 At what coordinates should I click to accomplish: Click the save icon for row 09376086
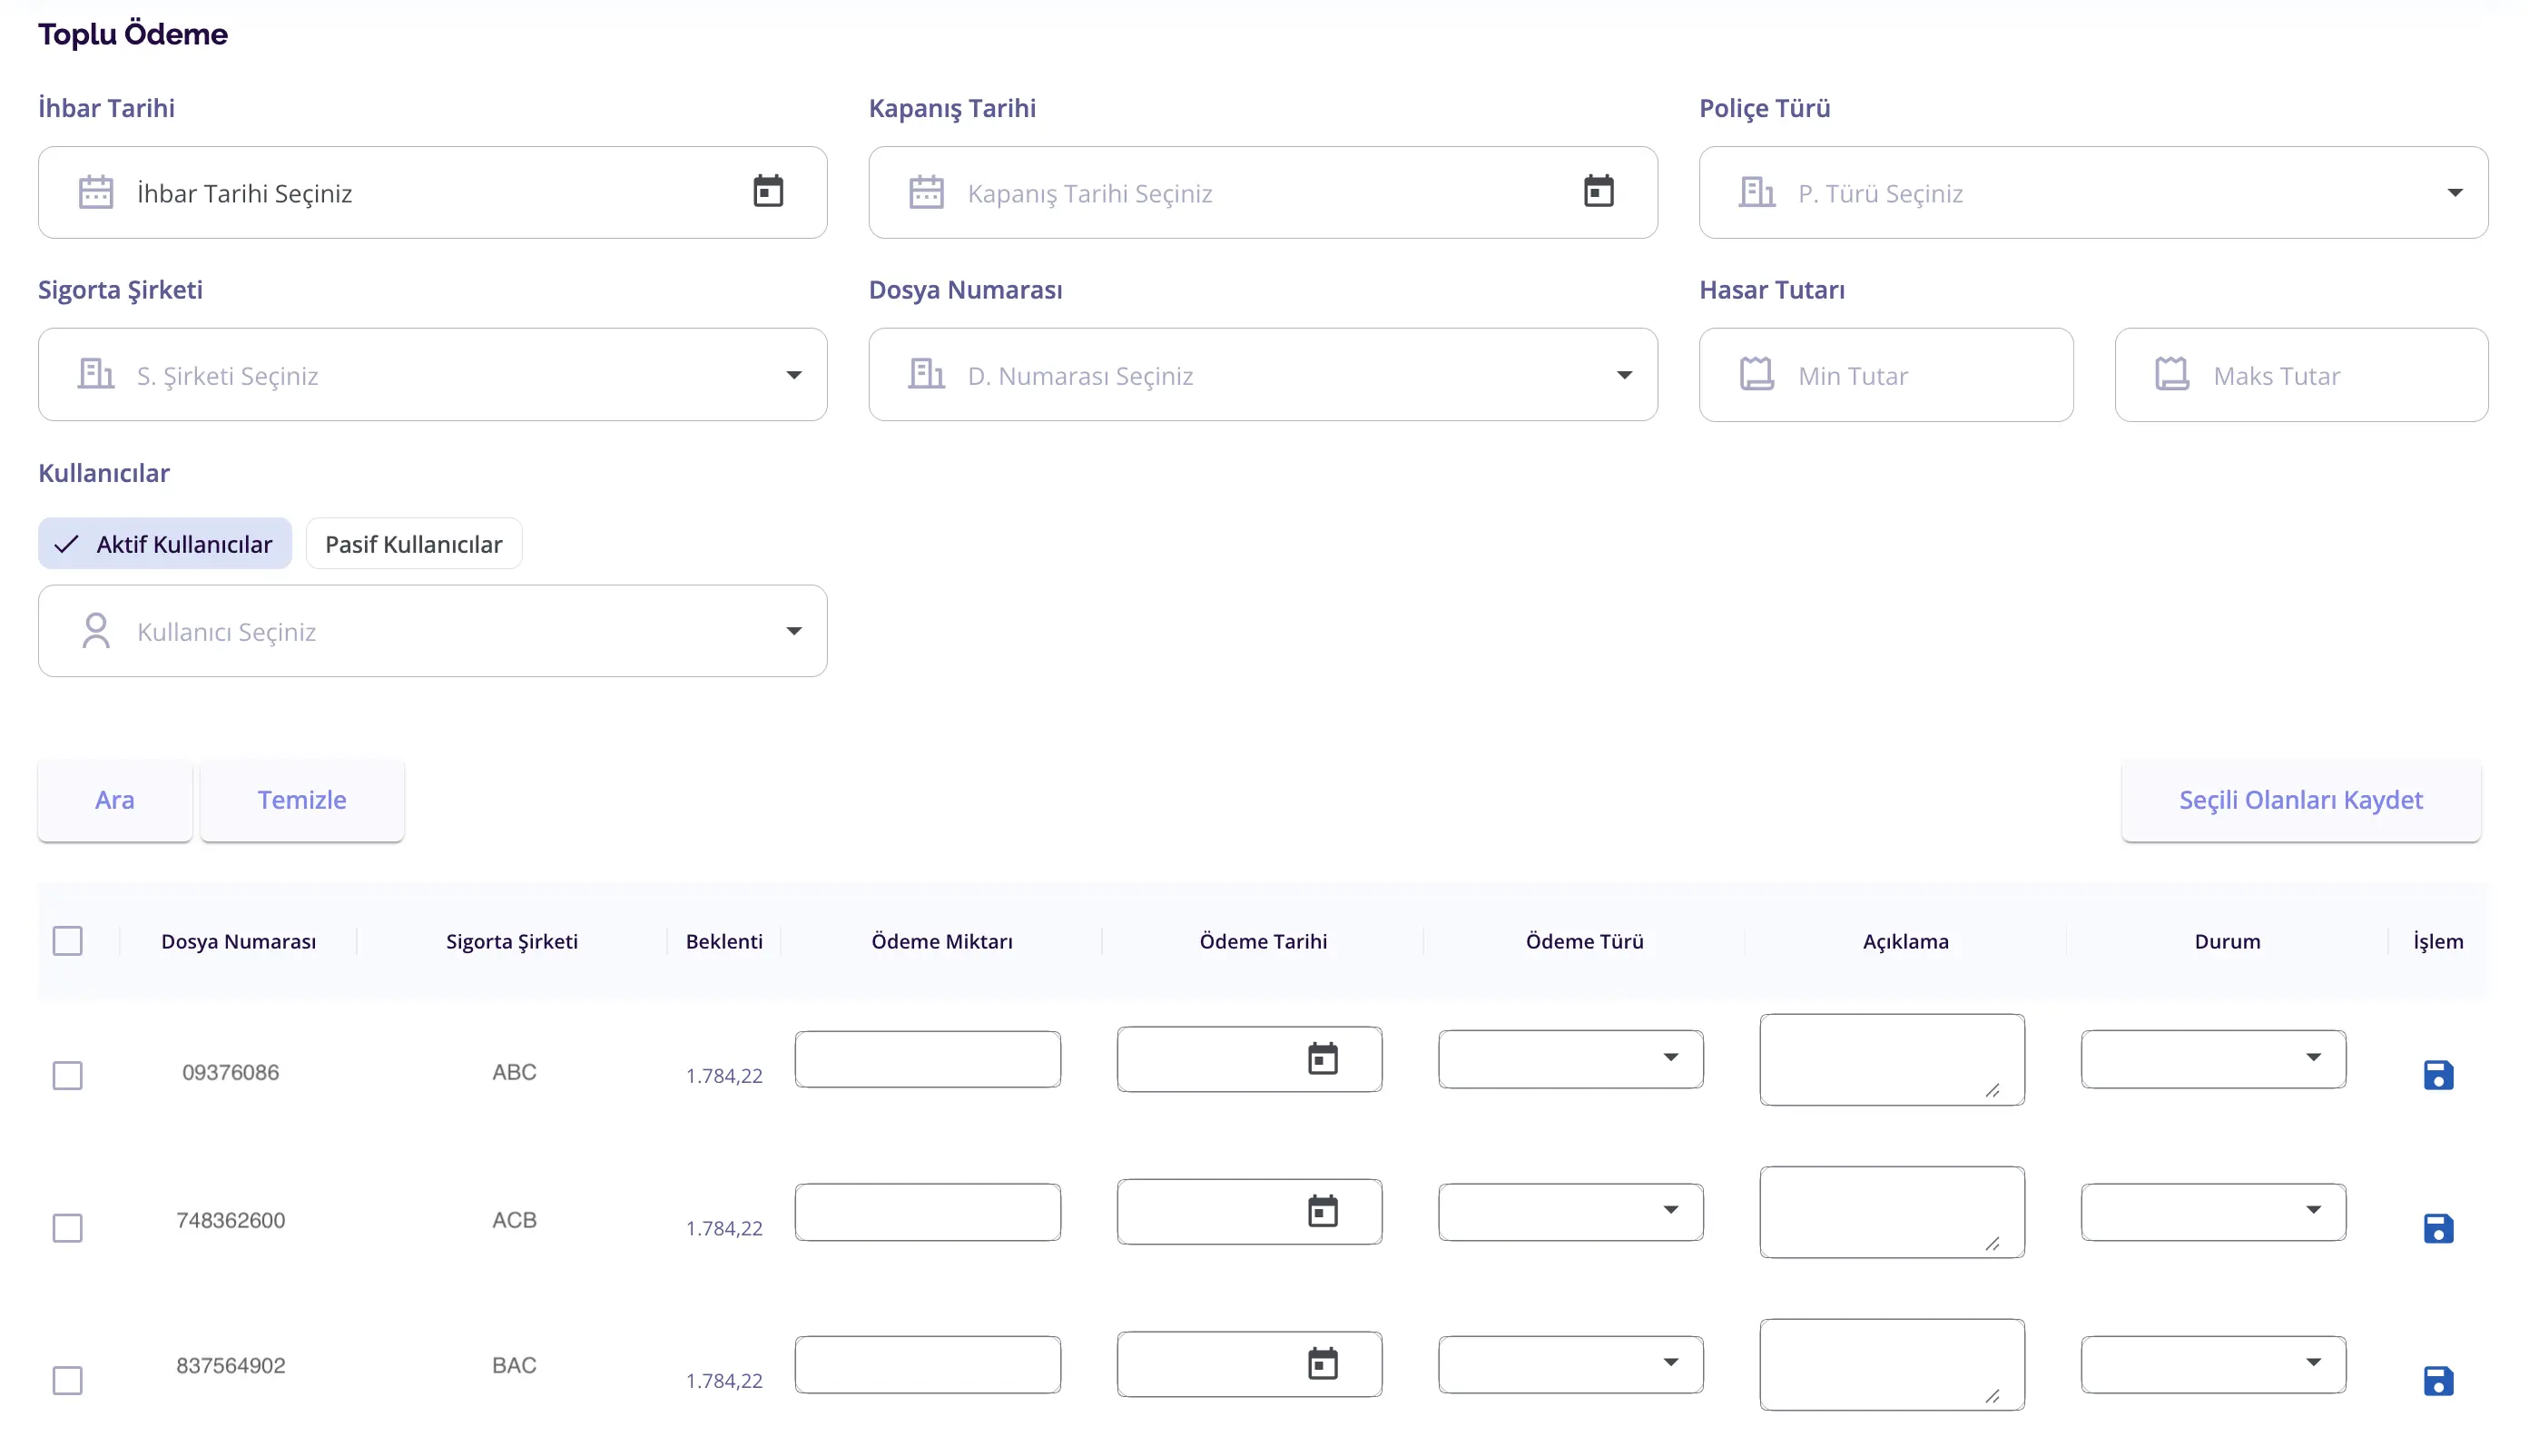tap(2437, 1075)
